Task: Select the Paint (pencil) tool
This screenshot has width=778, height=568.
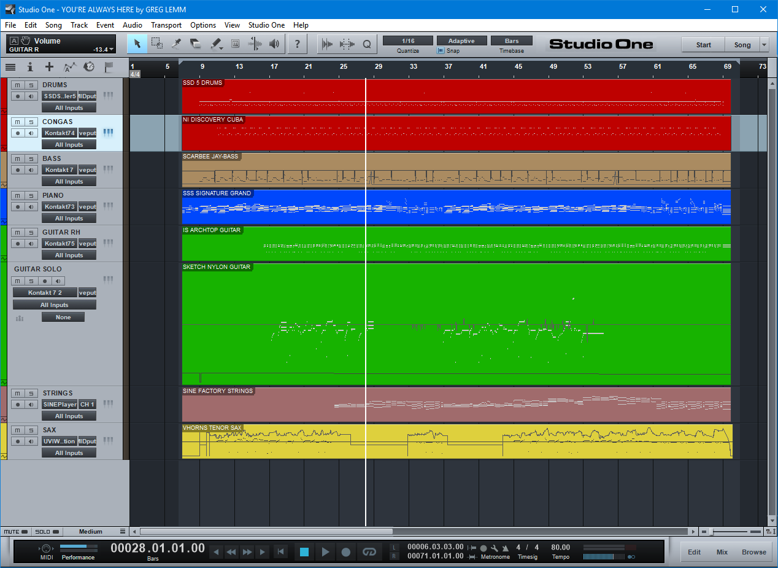Action: 216,44
